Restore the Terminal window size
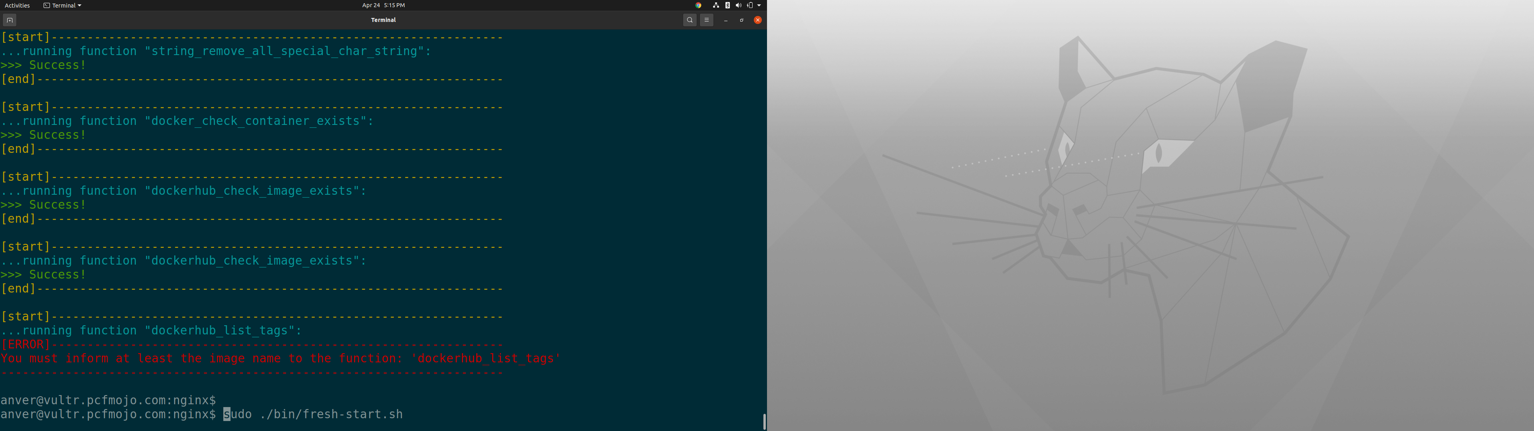This screenshot has height=431, width=1534. [x=741, y=20]
